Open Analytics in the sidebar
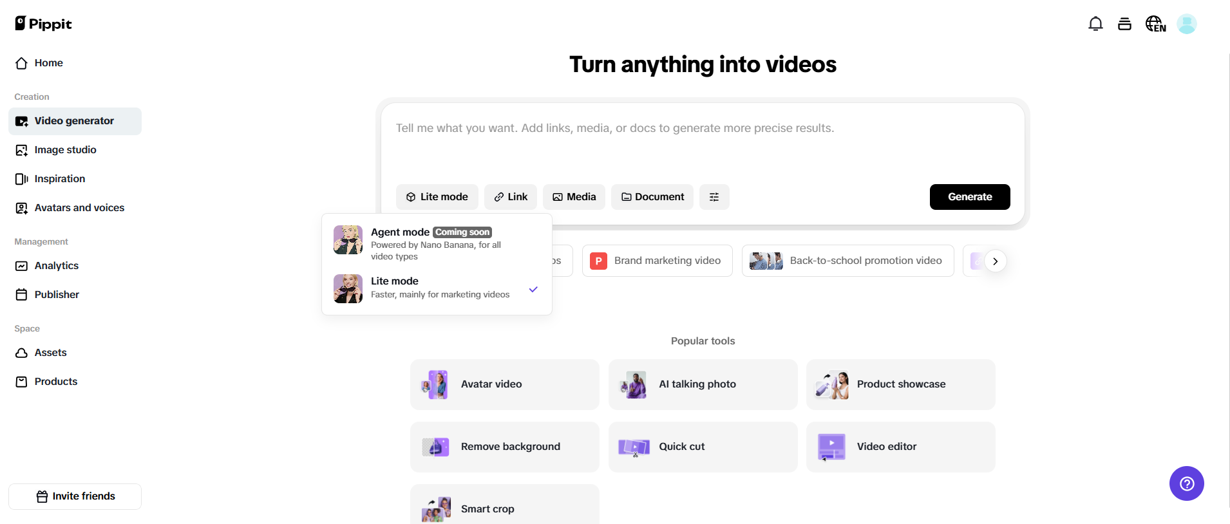1230x524 pixels. click(x=57, y=266)
